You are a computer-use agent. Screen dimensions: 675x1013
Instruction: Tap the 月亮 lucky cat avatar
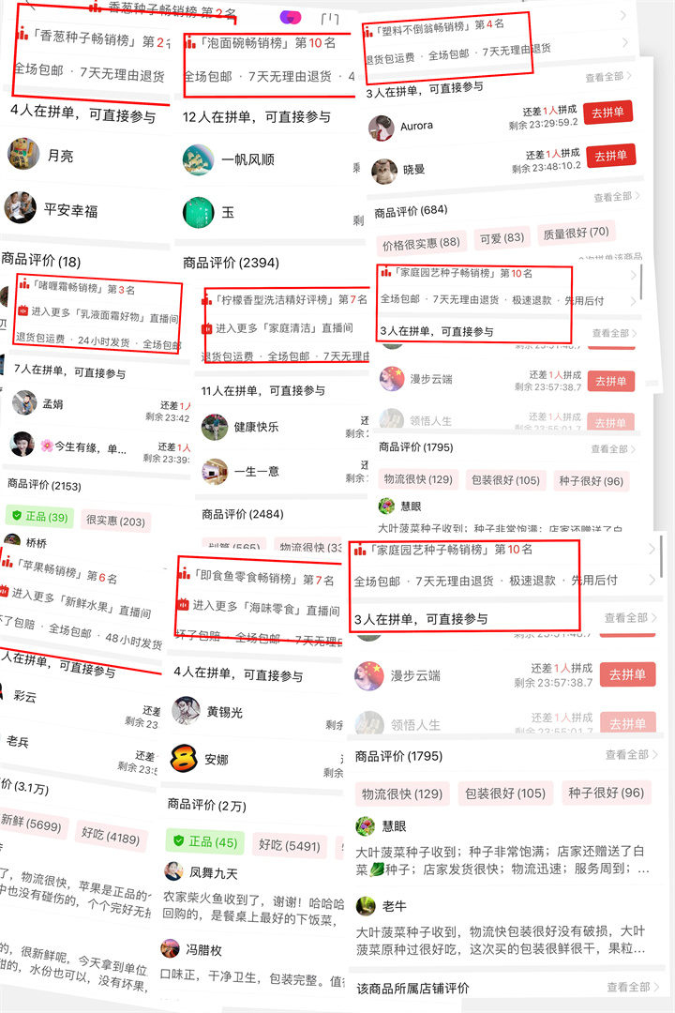click(x=23, y=154)
